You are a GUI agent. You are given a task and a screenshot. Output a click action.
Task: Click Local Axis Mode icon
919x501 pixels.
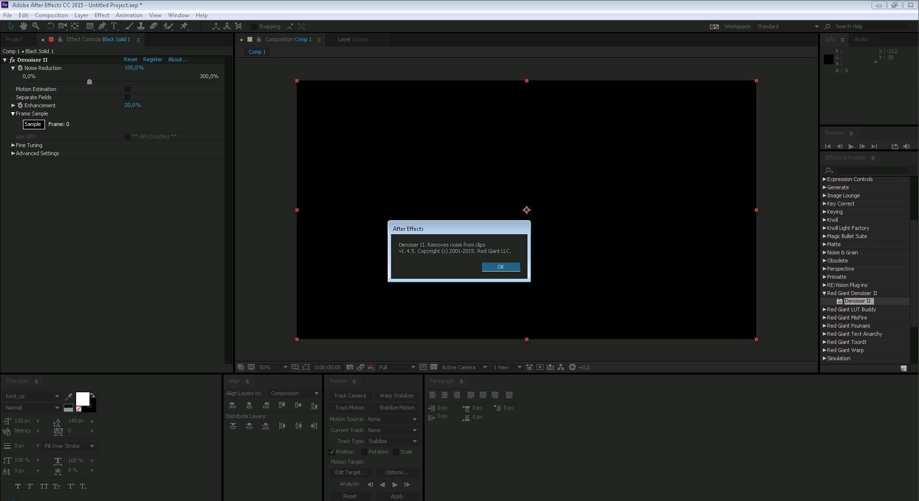216,26
